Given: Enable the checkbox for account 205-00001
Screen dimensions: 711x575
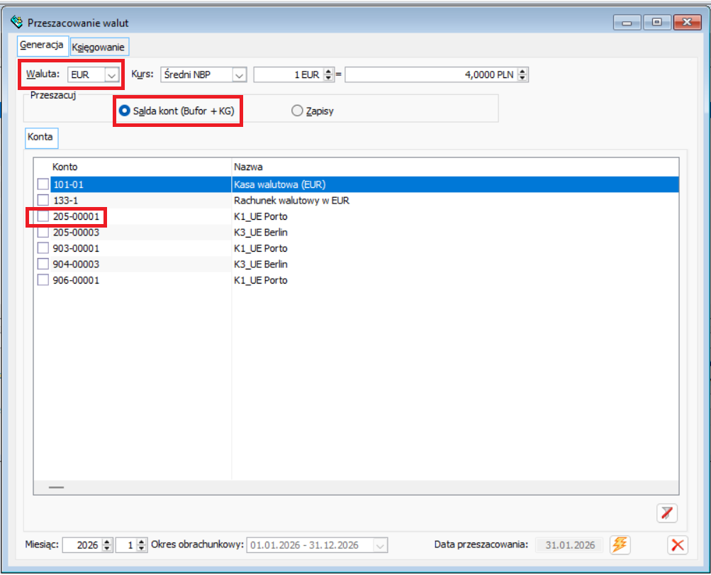Looking at the screenshot, I should click(43, 216).
